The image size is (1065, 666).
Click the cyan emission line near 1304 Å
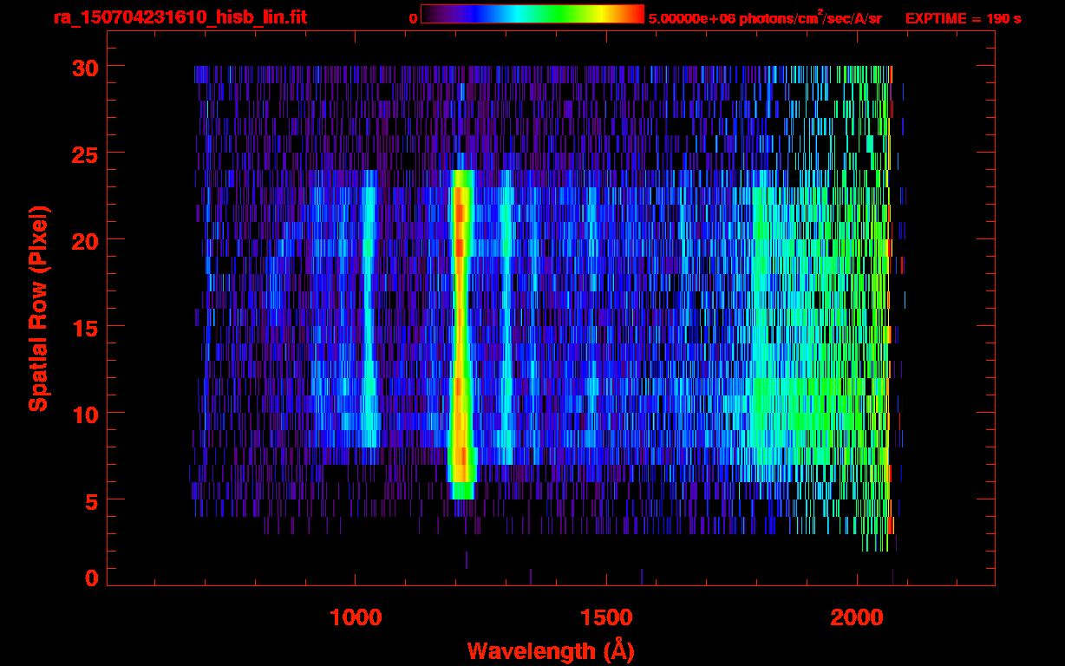click(506, 317)
